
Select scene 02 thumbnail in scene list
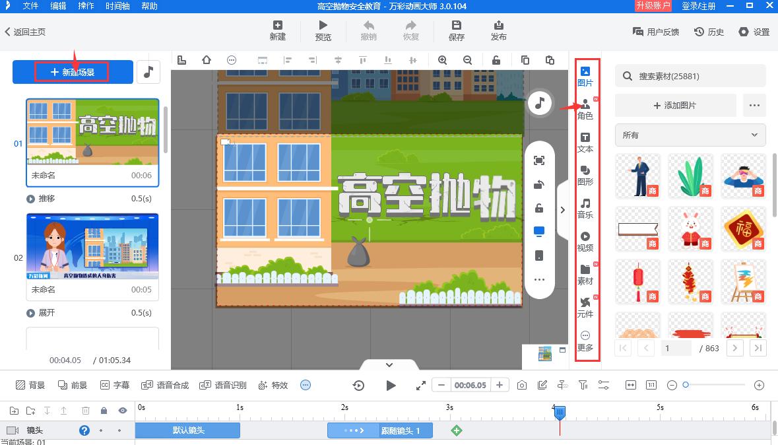coord(92,244)
